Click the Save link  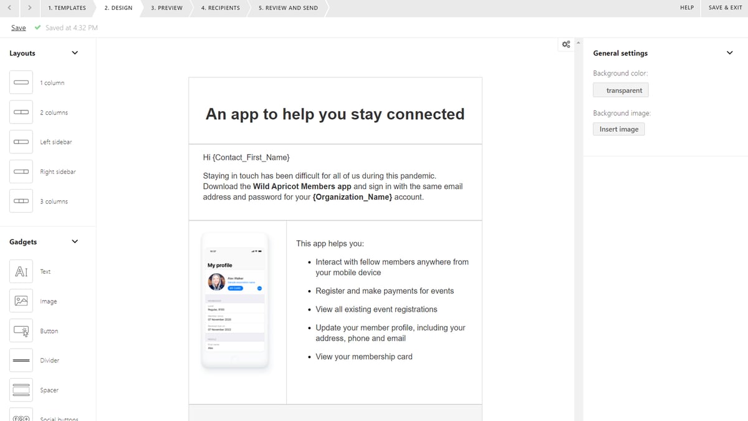pyautogui.click(x=19, y=27)
